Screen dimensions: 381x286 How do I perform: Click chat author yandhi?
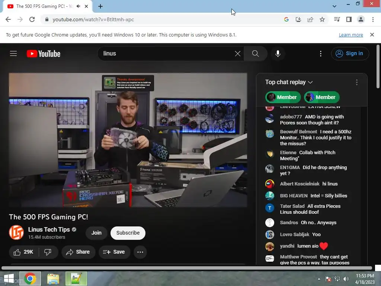pos(287,246)
